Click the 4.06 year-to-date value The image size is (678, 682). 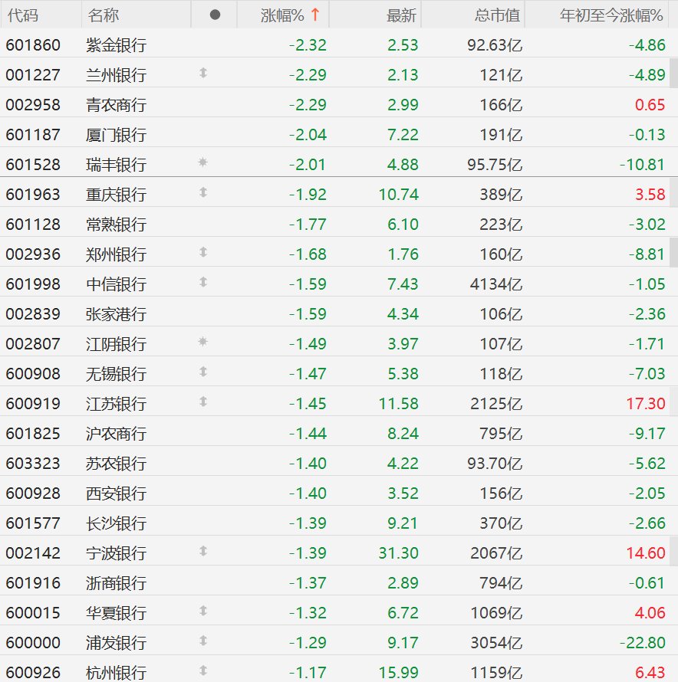(x=650, y=613)
